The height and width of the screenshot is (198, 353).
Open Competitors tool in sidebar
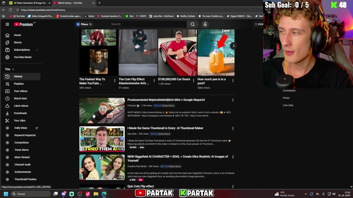[x=22, y=142]
